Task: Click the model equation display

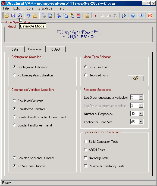Action: click(x=78, y=35)
